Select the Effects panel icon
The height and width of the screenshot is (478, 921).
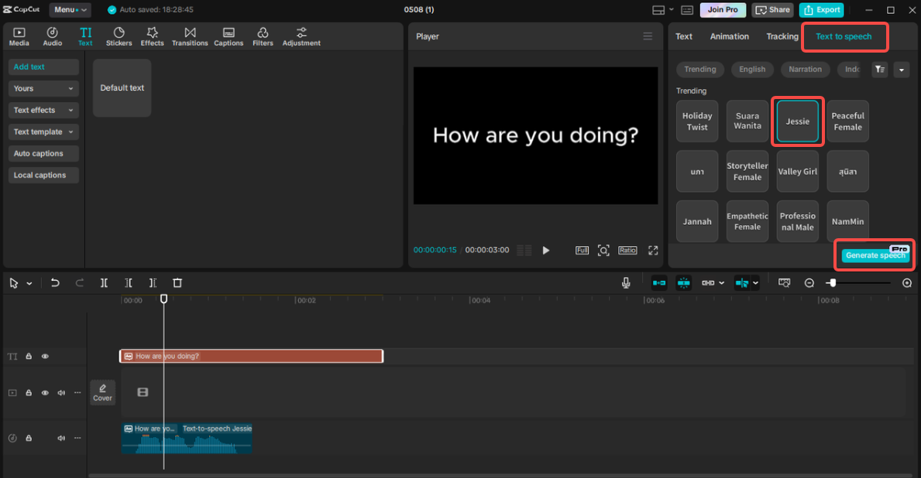pos(152,36)
